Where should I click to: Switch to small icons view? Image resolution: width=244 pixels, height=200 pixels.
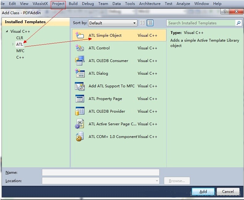(142, 23)
